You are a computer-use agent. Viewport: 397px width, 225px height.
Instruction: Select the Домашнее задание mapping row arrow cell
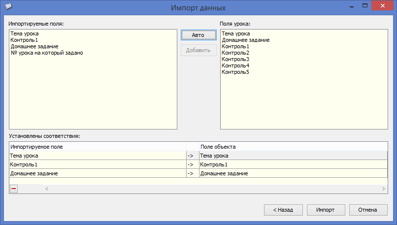192,173
